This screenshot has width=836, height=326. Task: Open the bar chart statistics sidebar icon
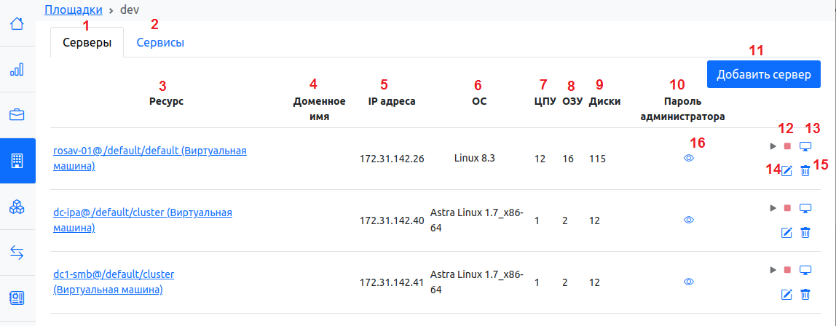17,70
